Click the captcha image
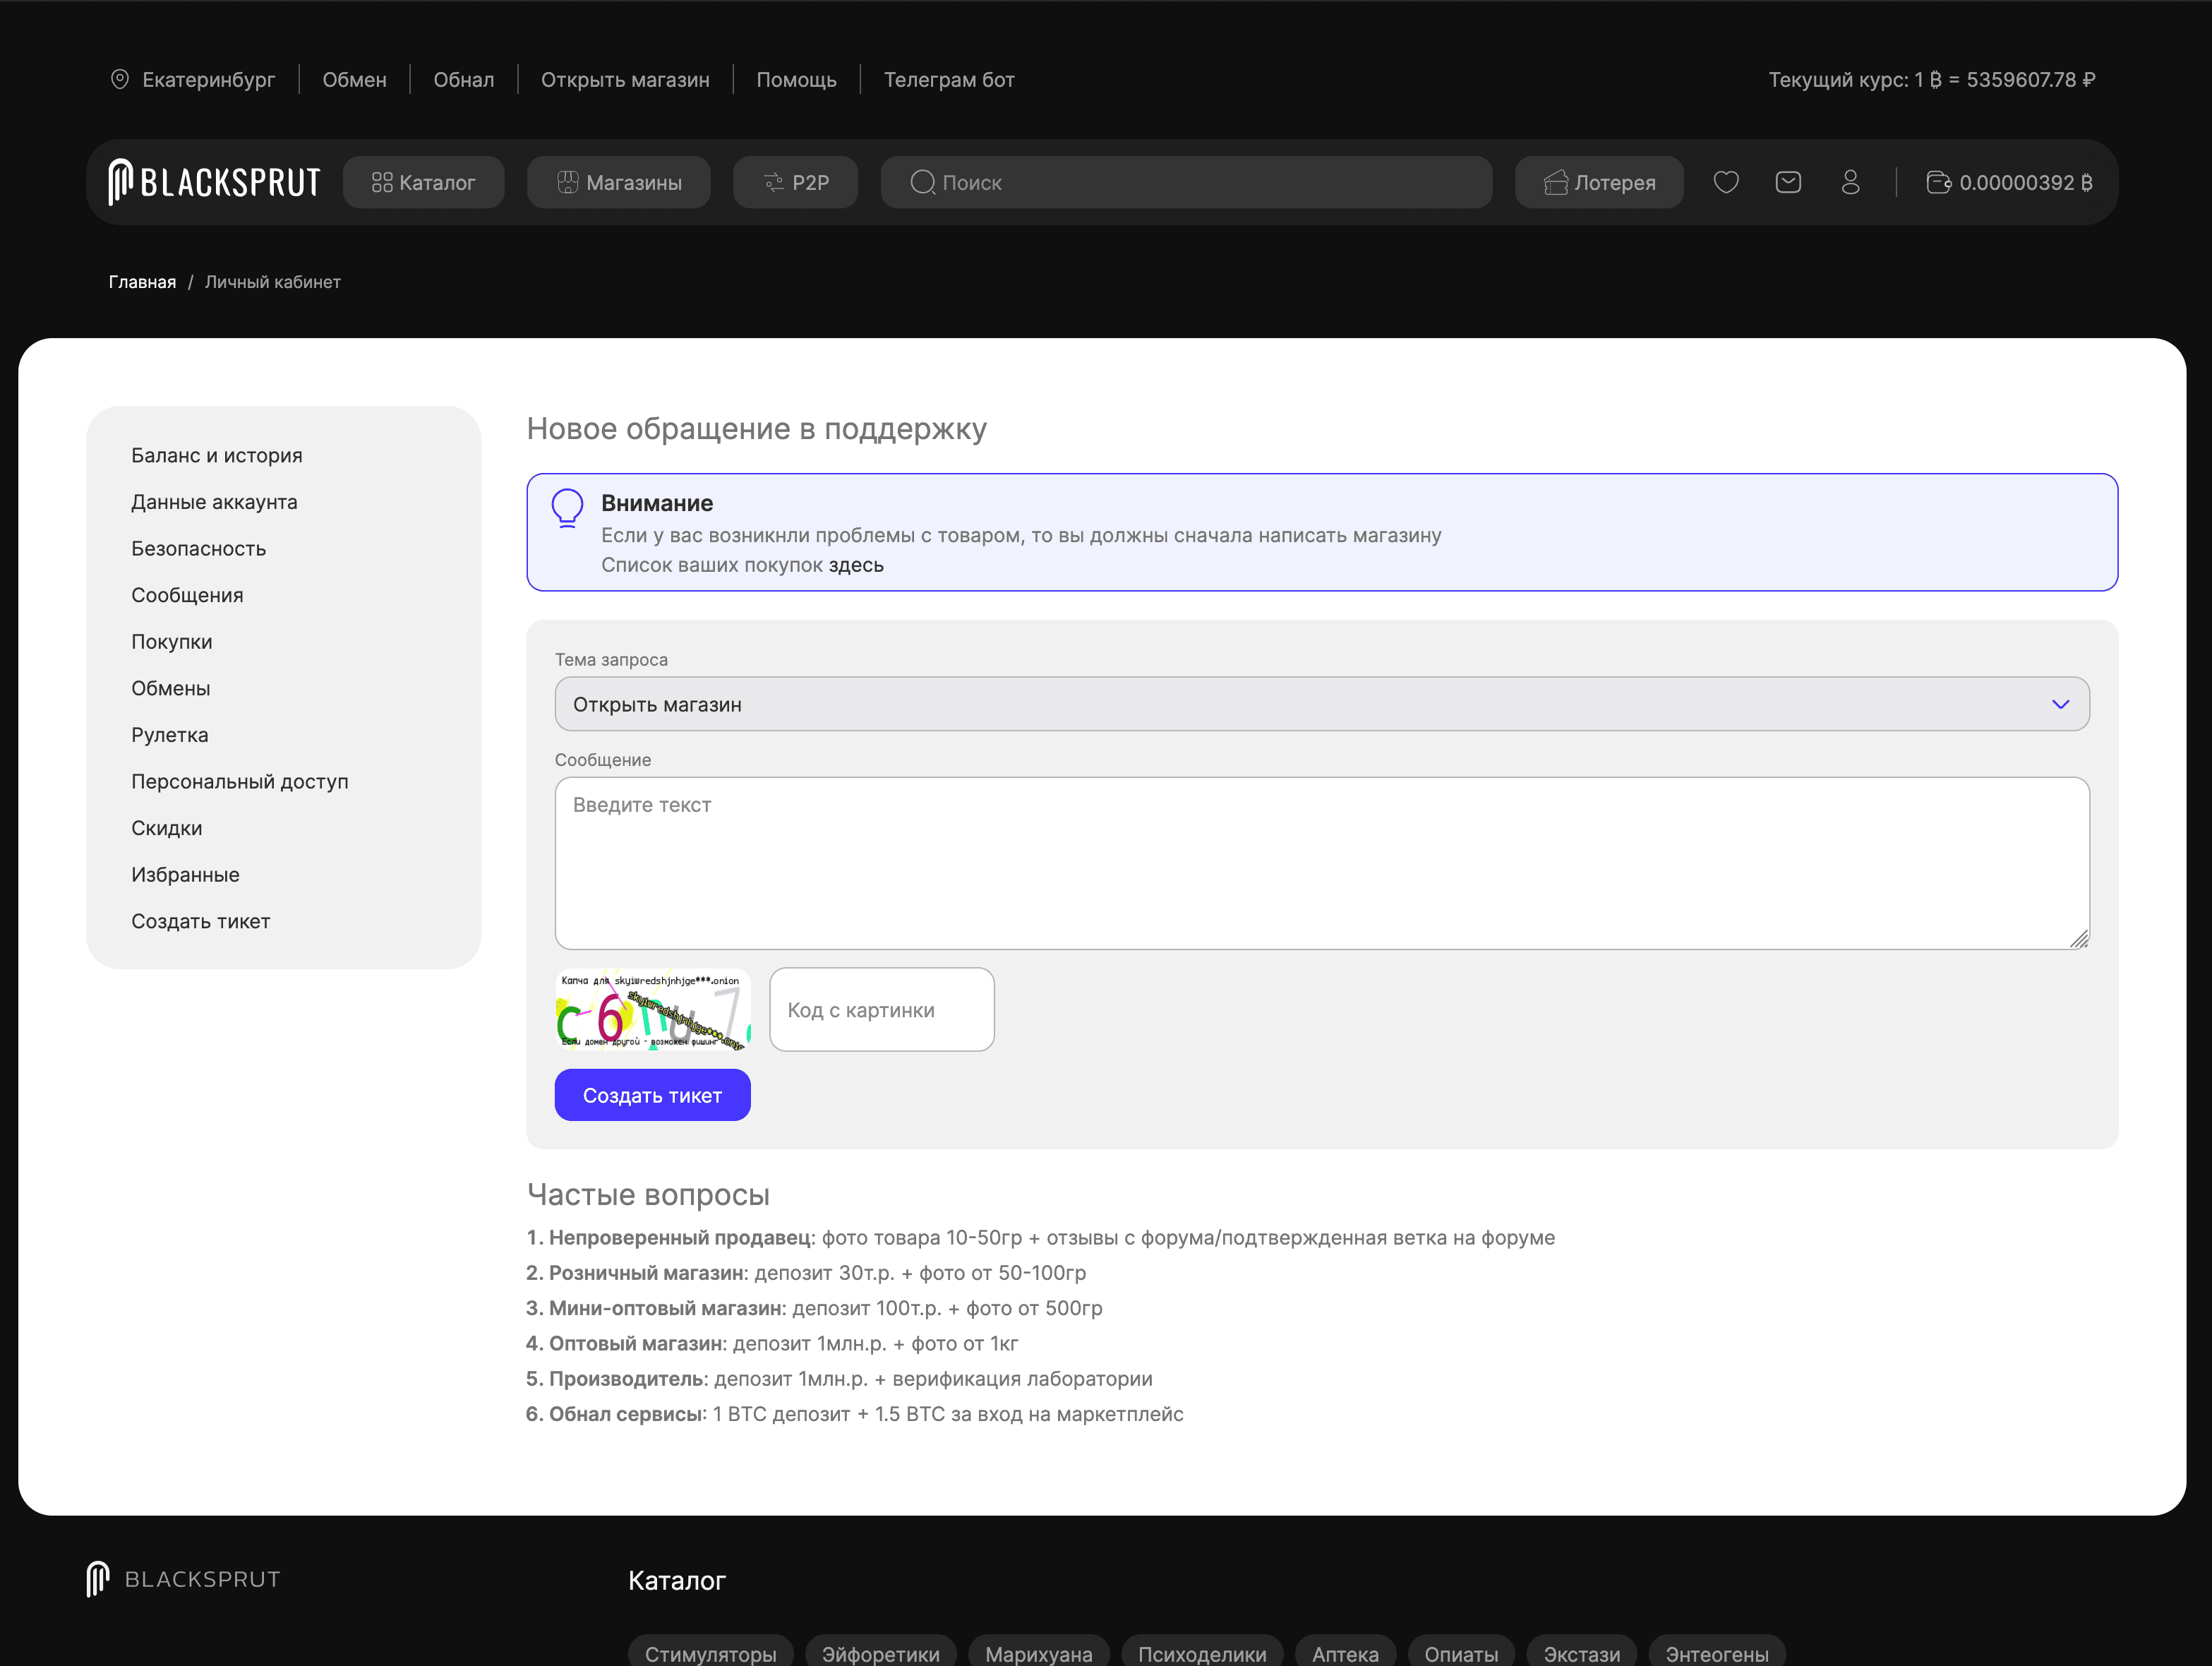The height and width of the screenshot is (1666, 2212). click(653, 1010)
